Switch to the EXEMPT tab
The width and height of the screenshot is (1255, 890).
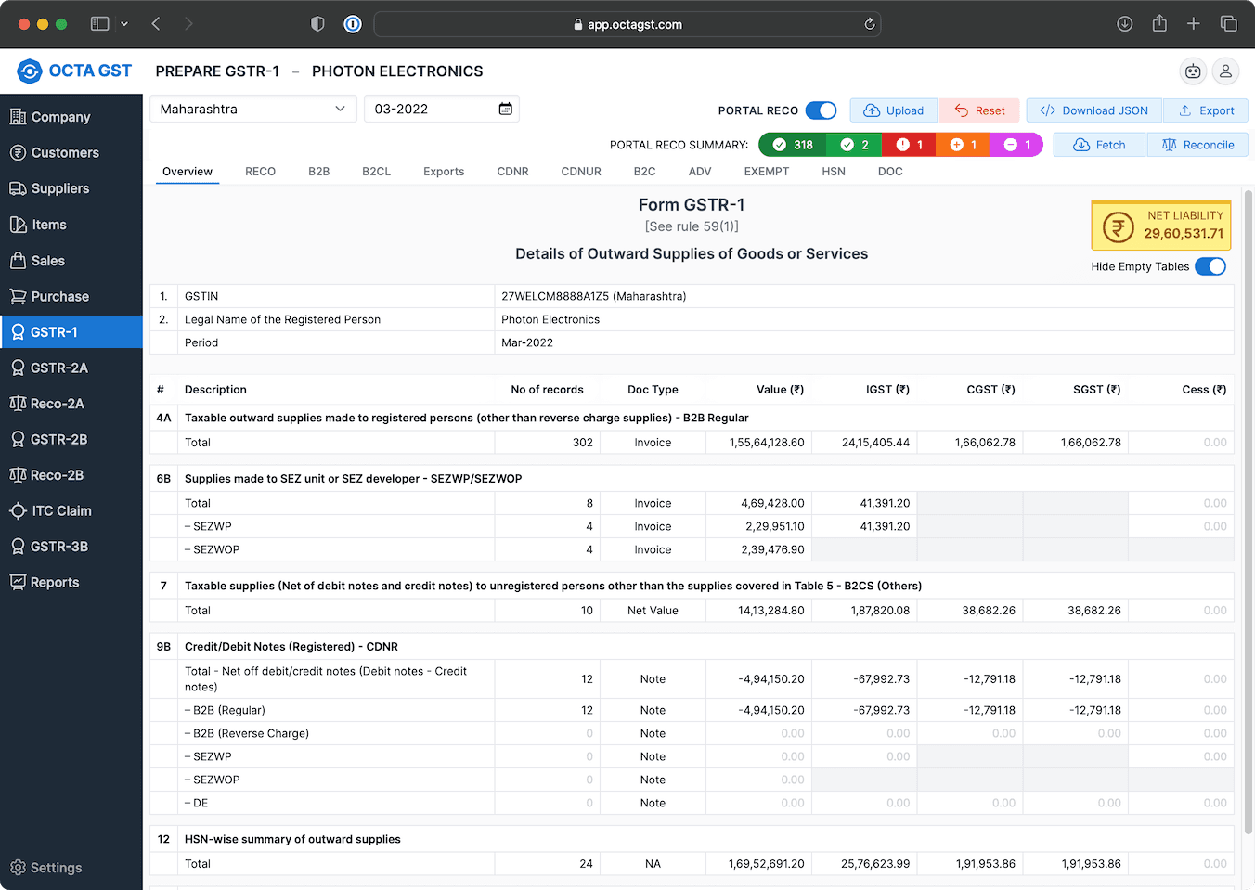[x=767, y=172]
